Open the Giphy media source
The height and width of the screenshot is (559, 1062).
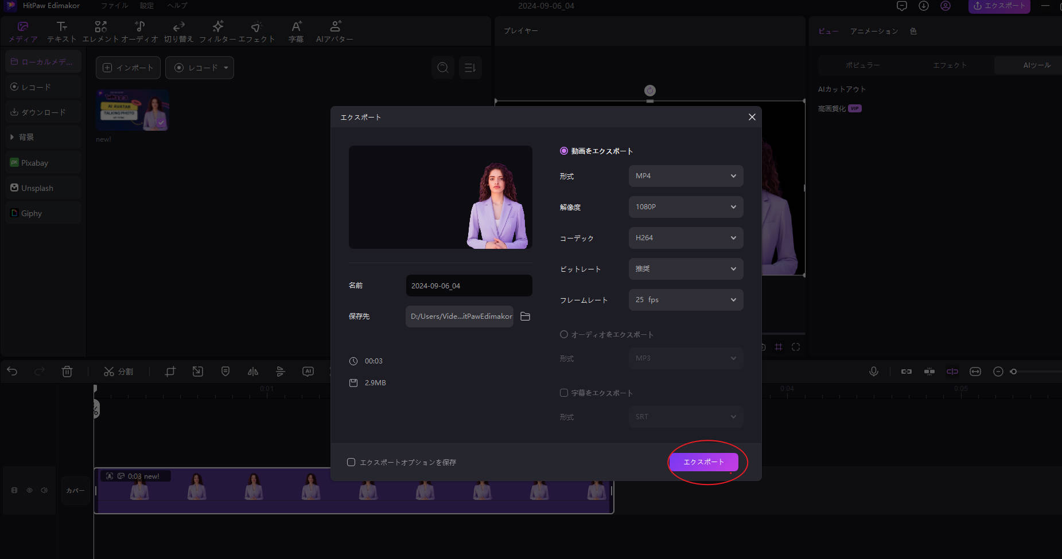[x=43, y=213]
